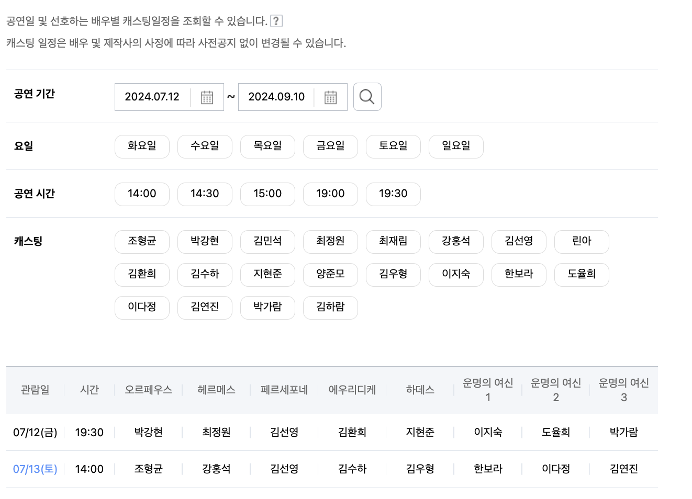The width and height of the screenshot is (692, 499).
Task: Click the 페르세포네 column header
Action: [284, 390]
